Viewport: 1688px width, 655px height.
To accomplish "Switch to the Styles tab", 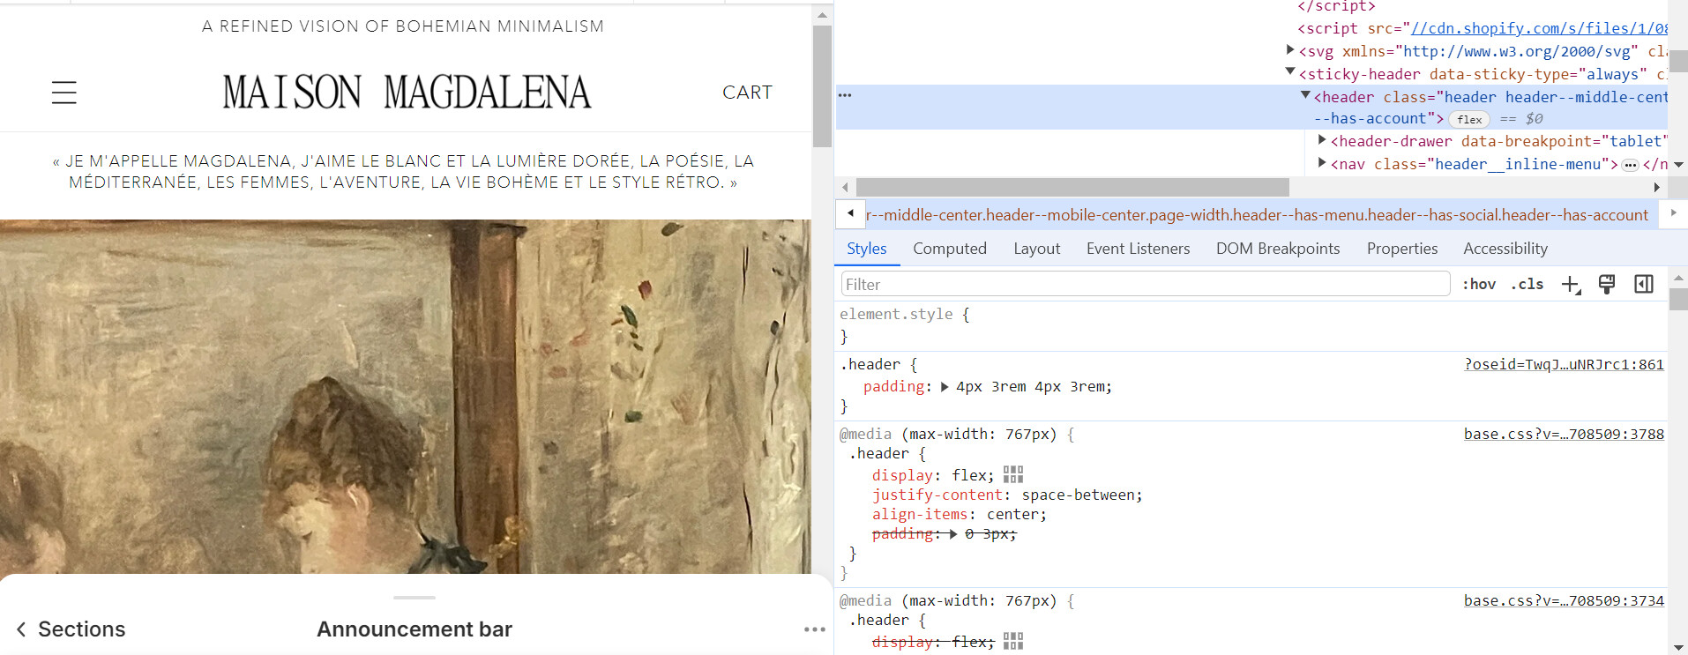I will pos(867,249).
